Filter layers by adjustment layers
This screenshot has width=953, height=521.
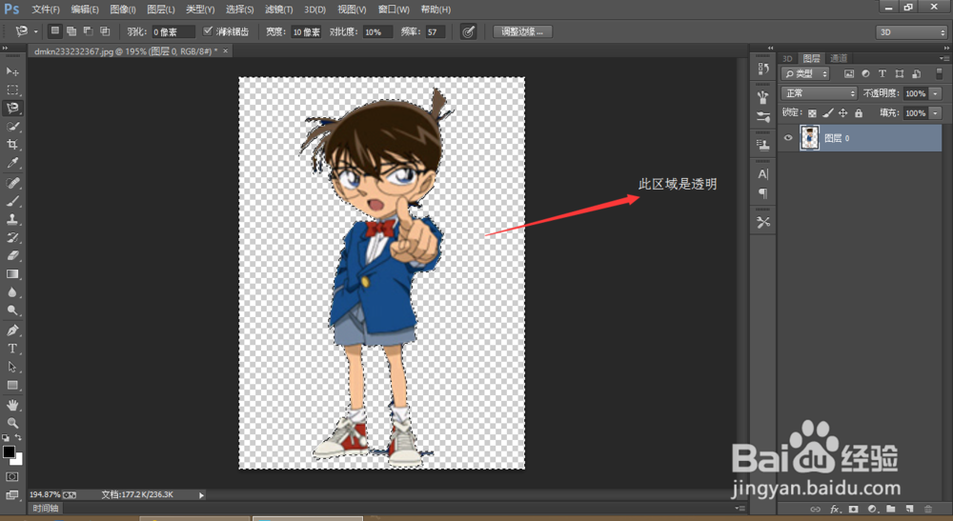(x=865, y=73)
